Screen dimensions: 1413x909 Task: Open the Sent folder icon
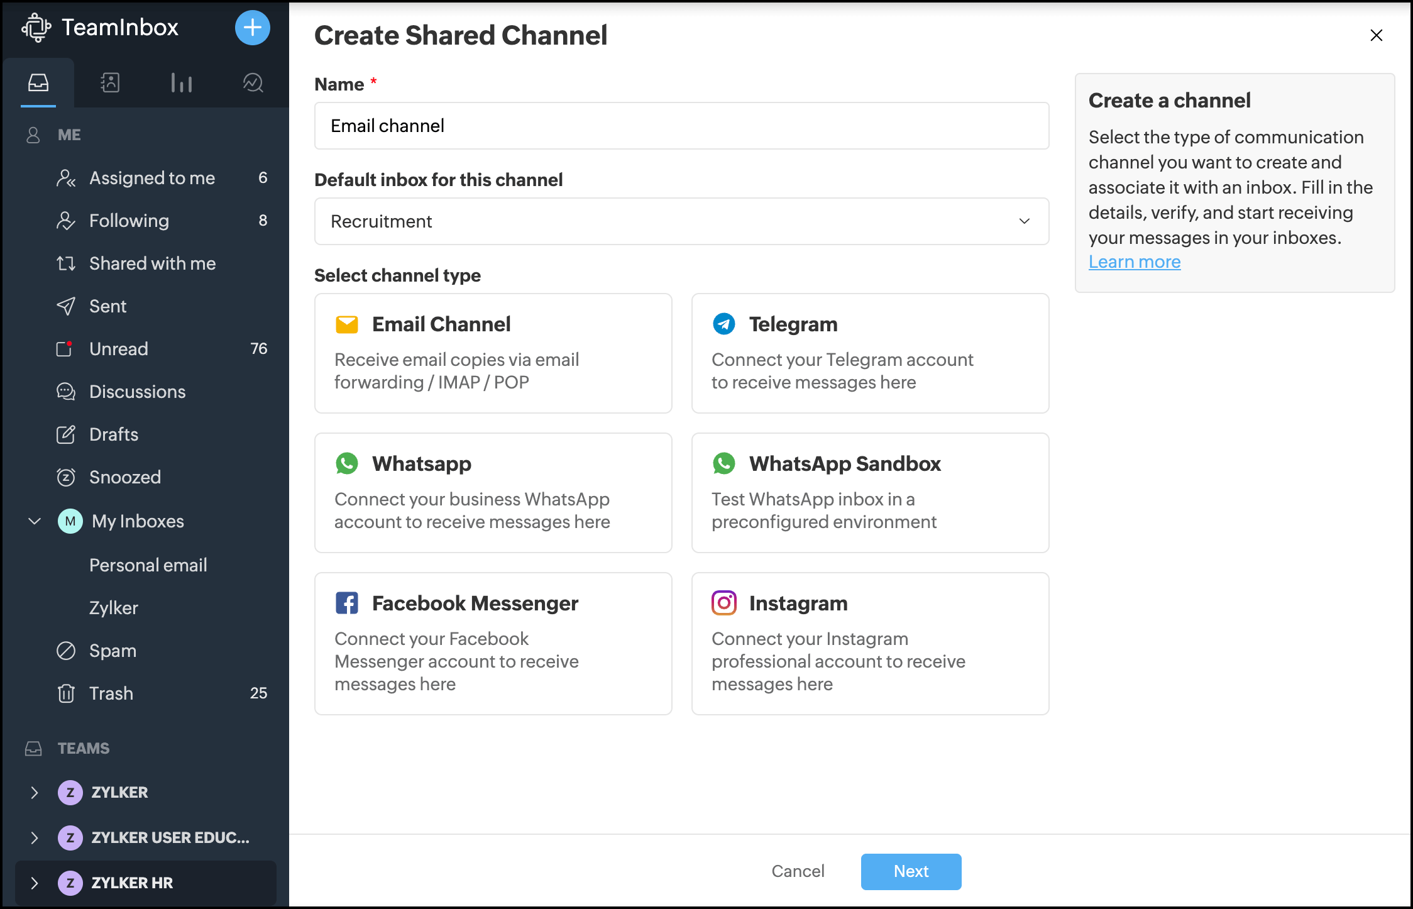(x=66, y=306)
